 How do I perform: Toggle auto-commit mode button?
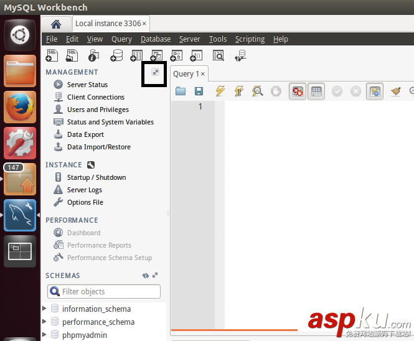375,91
